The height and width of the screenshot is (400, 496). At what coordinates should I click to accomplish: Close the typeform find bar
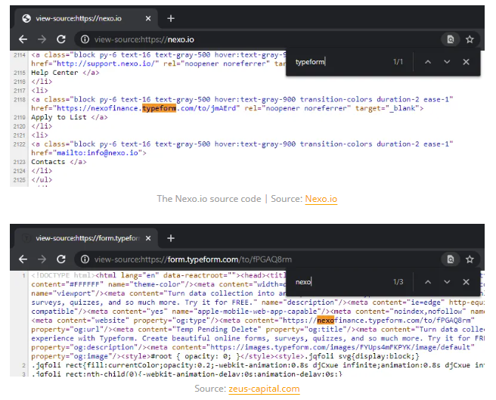click(466, 62)
